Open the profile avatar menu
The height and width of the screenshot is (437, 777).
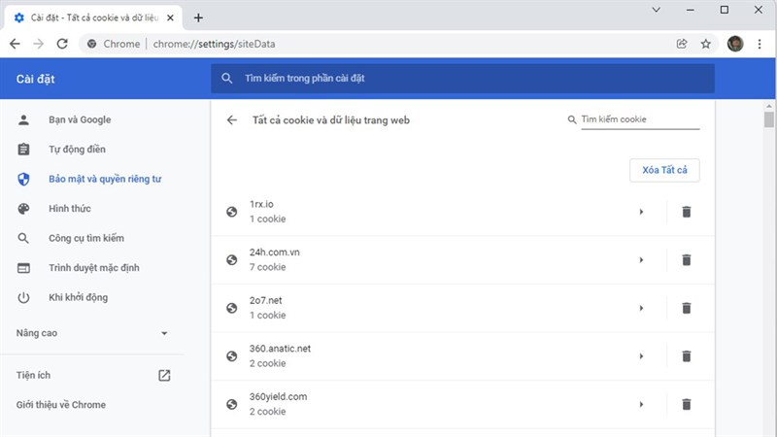[735, 44]
